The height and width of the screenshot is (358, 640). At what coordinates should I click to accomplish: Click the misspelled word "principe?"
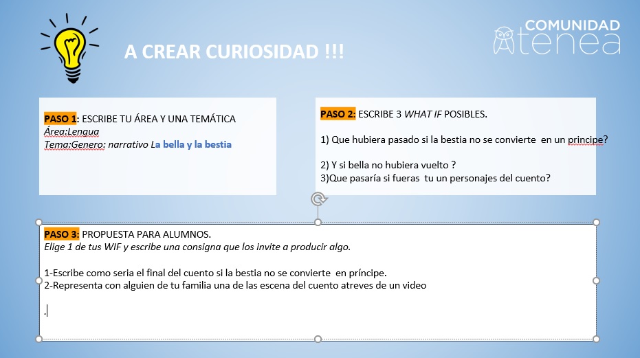click(x=588, y=139)
